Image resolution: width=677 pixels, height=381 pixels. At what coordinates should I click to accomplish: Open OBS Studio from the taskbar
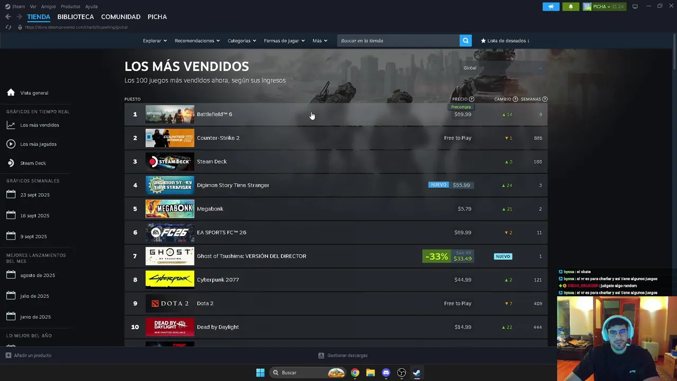pos(401,373)
